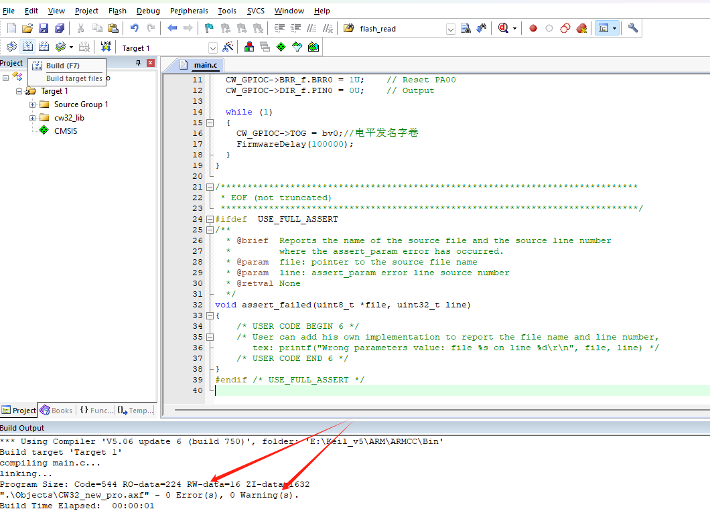This screenshot has width=710, height=513.
Task: Open the Flash menu
Action: tap(117, 11)
